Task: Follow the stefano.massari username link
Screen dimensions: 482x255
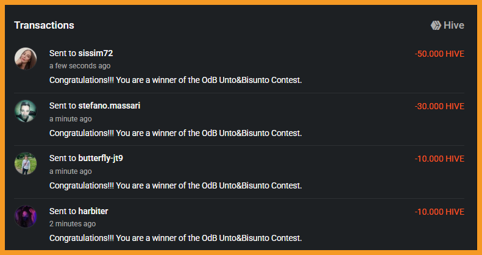Action: click(x=109, y=106)
